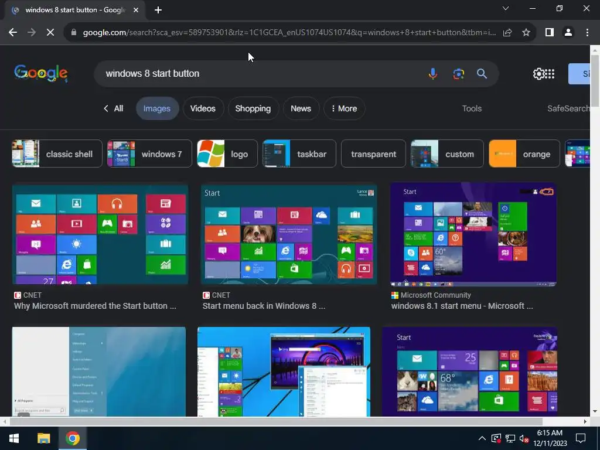Open CNET Why Microsoft murdered thumbnail
This screenshot has width=600, height=450.
click(100, 234)
